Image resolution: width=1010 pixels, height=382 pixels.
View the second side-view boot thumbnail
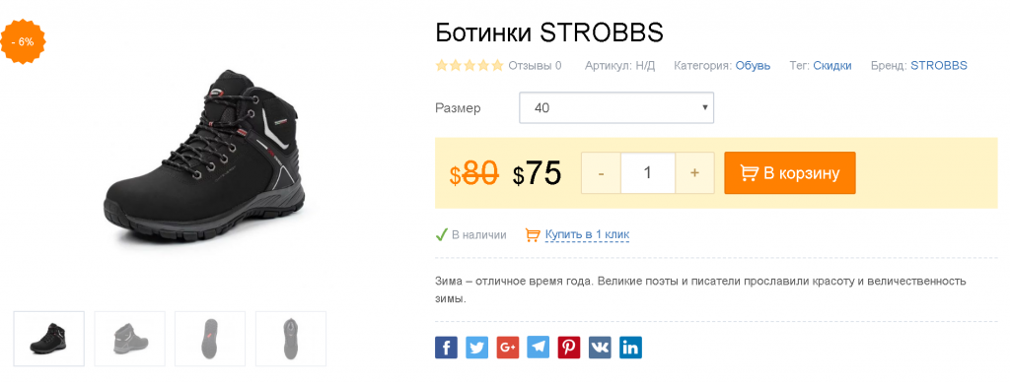(x=129, y=339)
